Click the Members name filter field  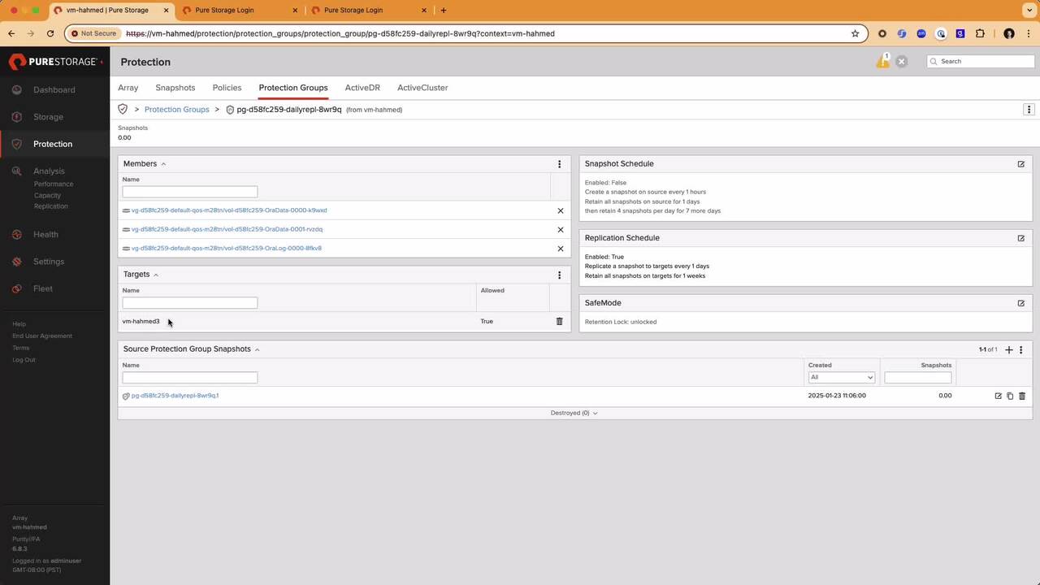point(189,192)
